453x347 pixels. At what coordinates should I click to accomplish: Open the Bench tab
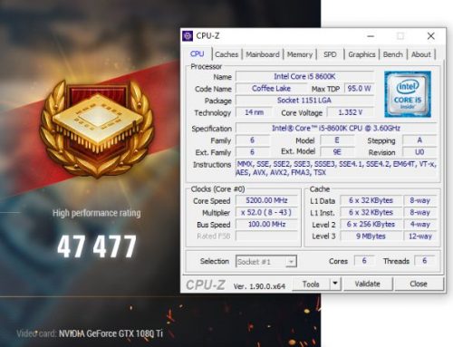[392, 54]
